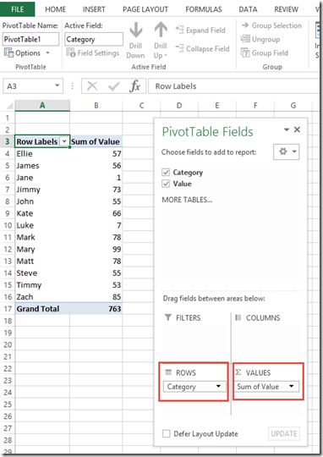Uncheck the Value field checkbox
Viewport: 323px width, 457px height.
point(166,184)
